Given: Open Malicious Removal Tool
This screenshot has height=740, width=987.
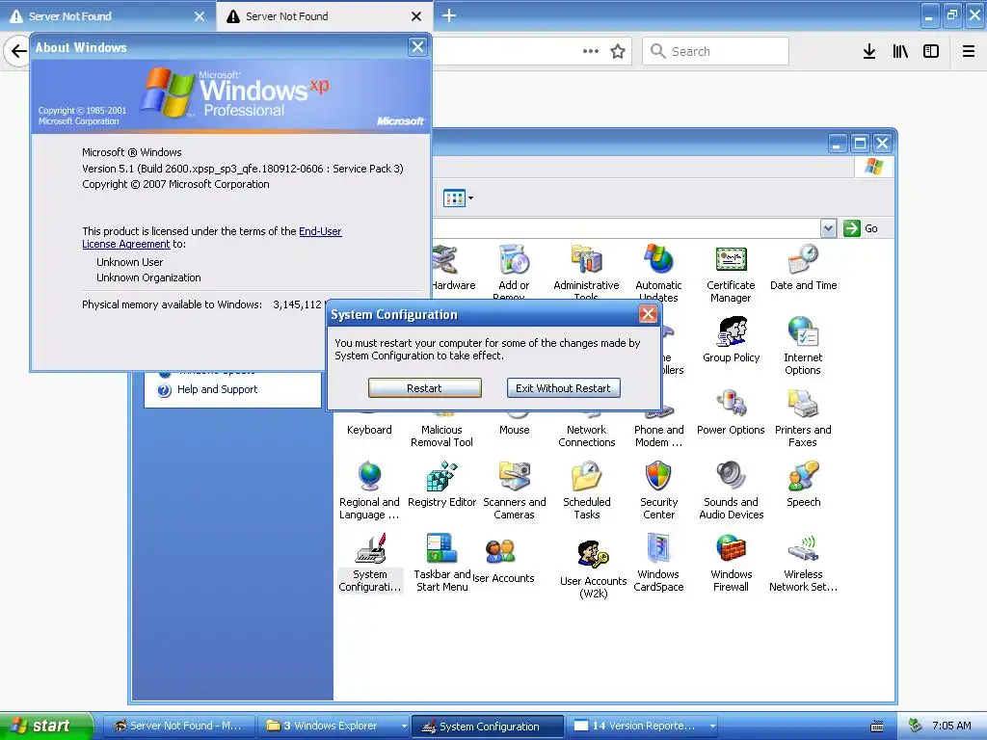Looking at the screenshot, I should (441, 428).
